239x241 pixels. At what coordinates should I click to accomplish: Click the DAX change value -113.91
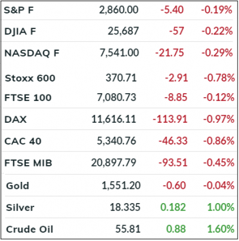pyautogui.click(x=170, y=120)
